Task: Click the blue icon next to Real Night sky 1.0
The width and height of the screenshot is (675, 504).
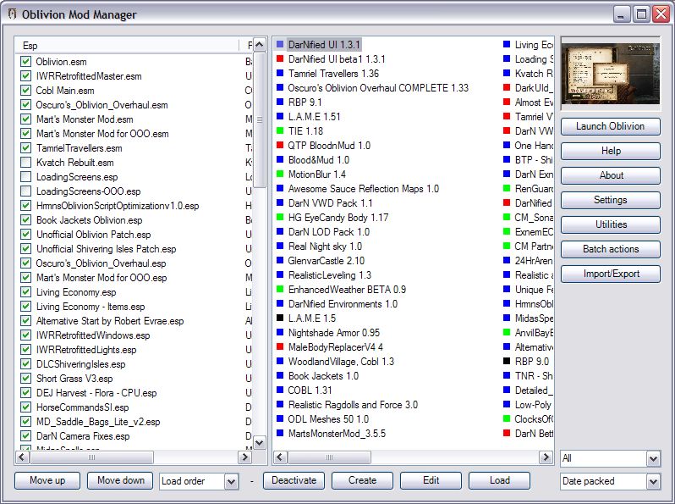Action: pyautogui.click(x=280, y=246)
